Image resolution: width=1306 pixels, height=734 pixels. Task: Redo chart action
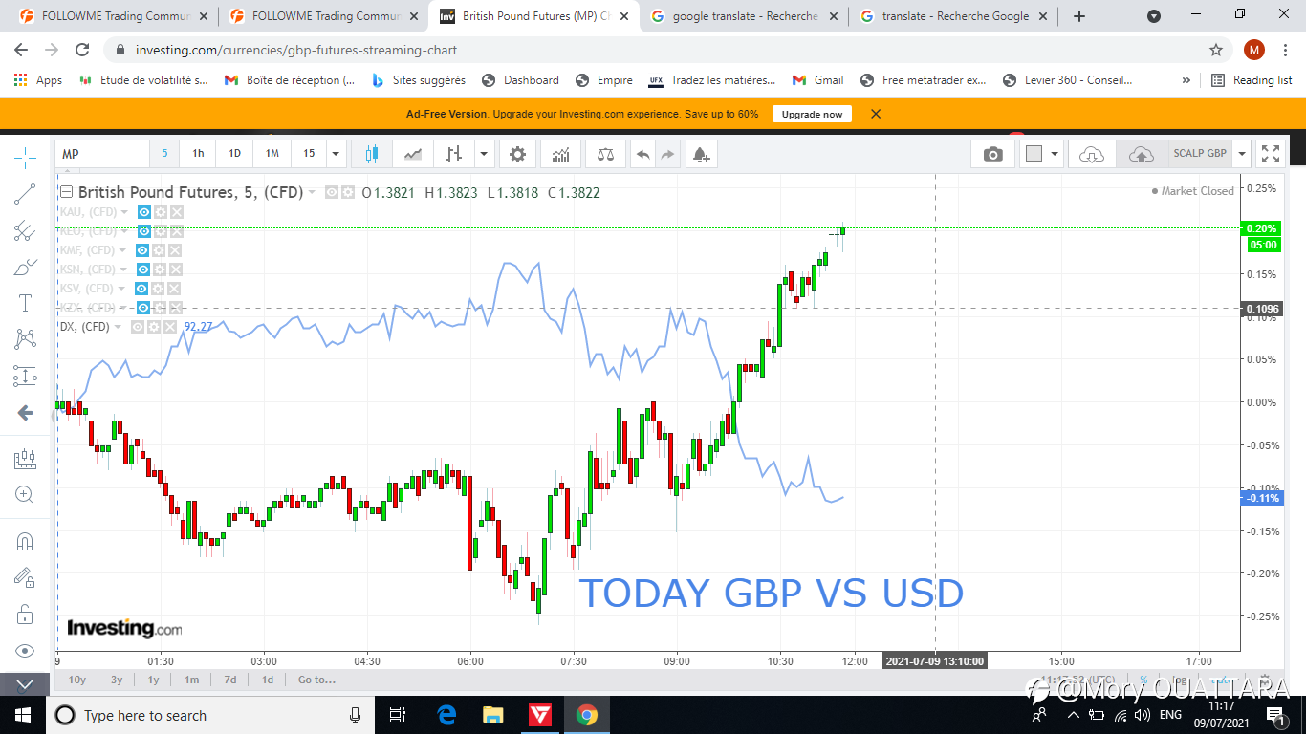667,154
